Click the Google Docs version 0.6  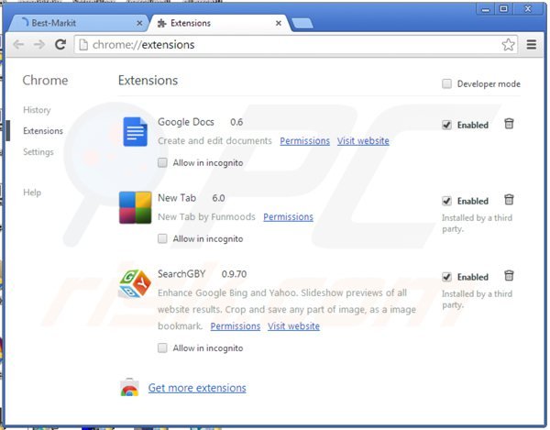click(x=236, y=122)
